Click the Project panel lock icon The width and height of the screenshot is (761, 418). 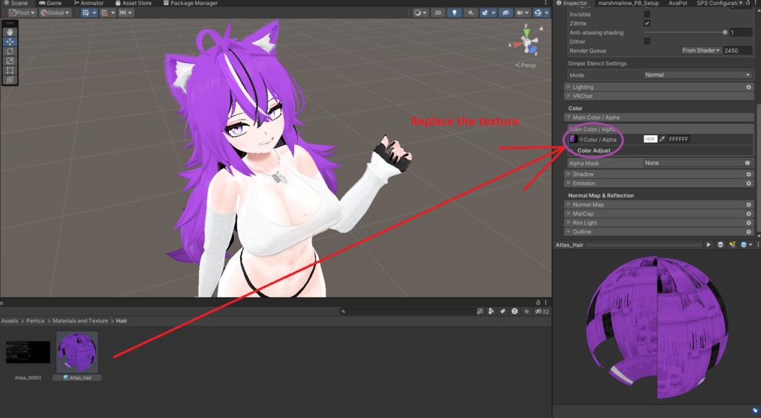tap(538, 302)
